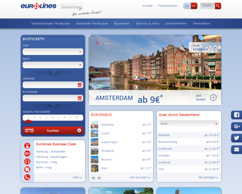
Task: Click the Suche search input field
Action: (x=208, y=6)
